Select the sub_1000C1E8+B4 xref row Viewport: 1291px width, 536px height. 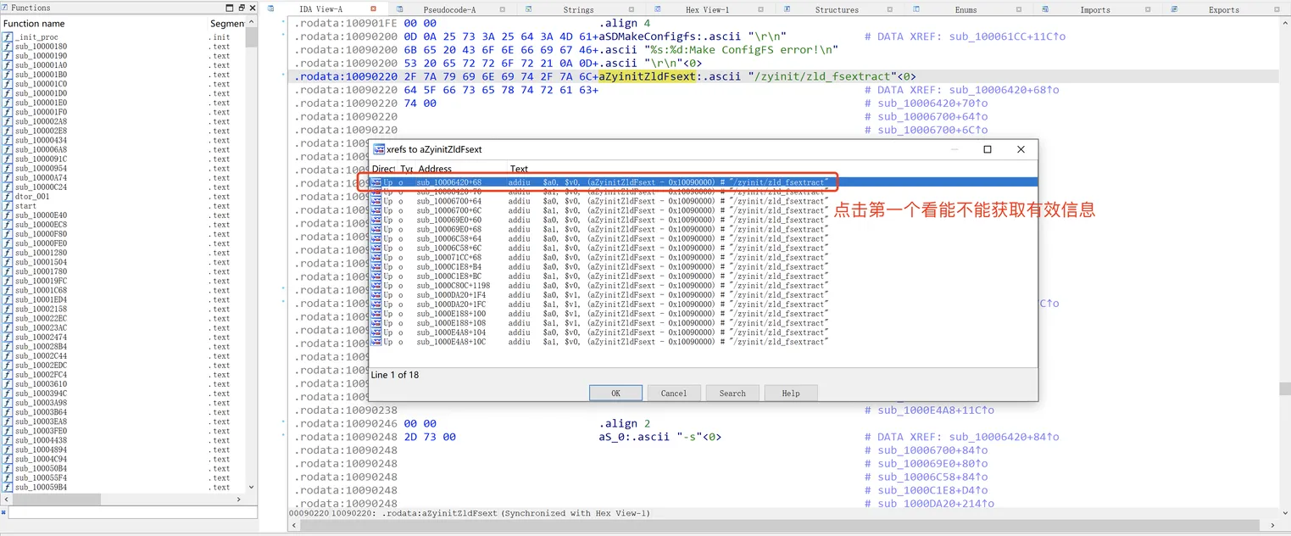[x=704, y=266]
